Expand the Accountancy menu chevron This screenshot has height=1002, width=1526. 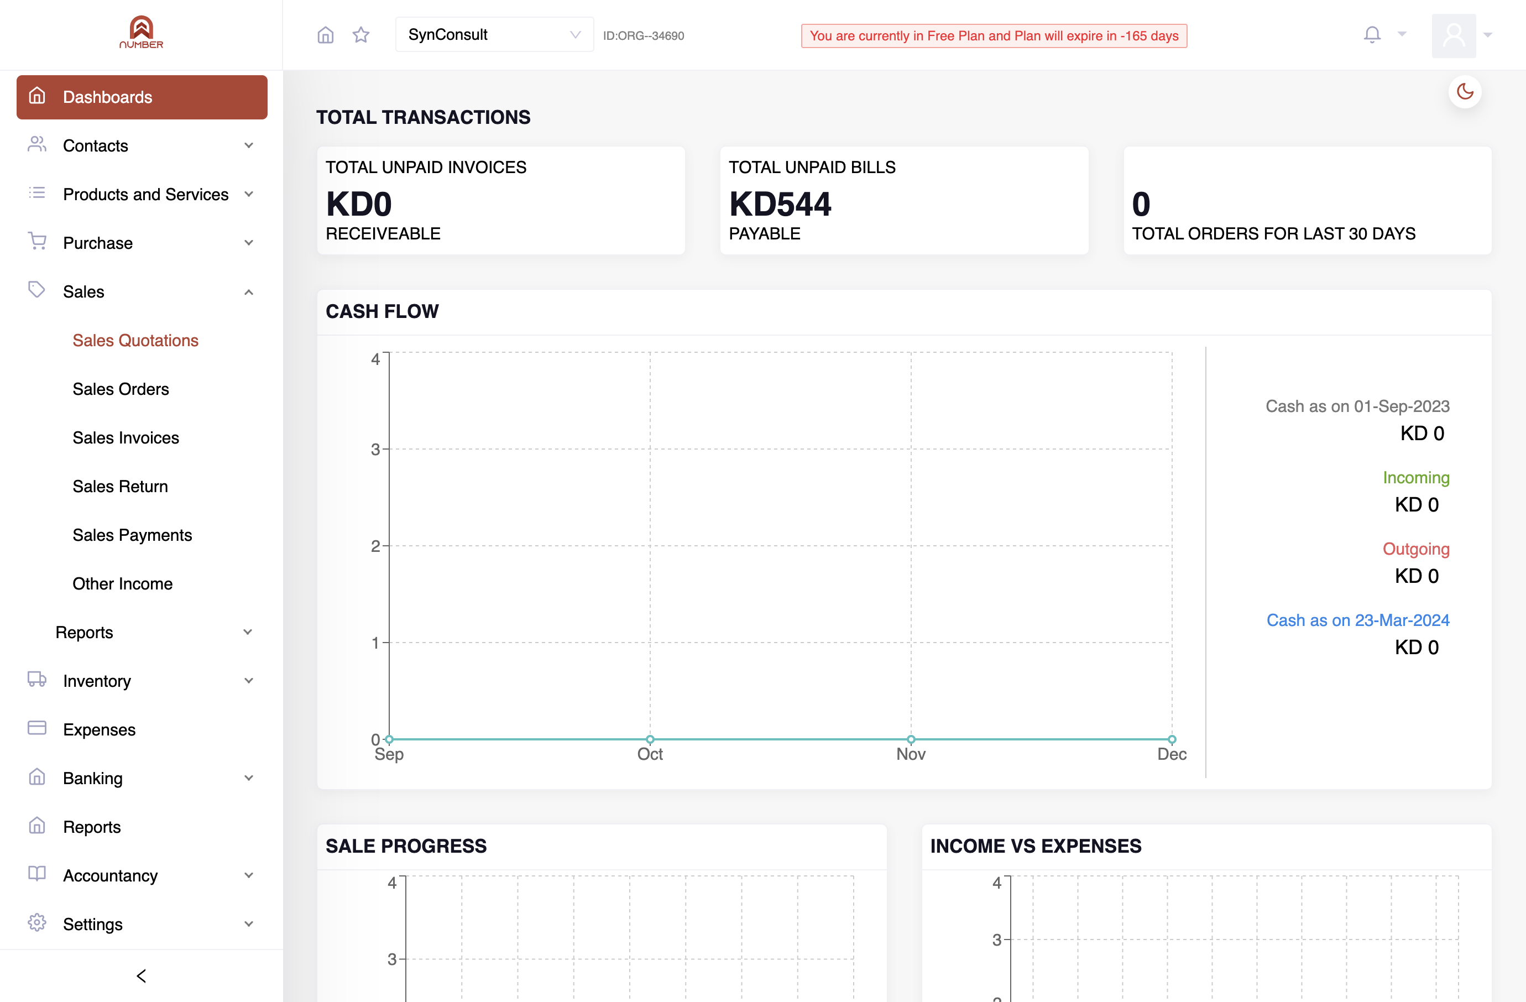[249, 876]
